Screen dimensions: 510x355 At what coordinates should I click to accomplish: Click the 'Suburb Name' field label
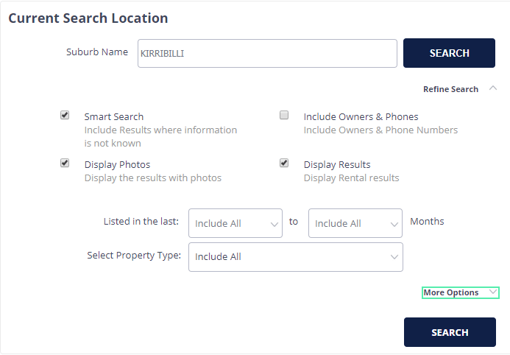point(97,52)
